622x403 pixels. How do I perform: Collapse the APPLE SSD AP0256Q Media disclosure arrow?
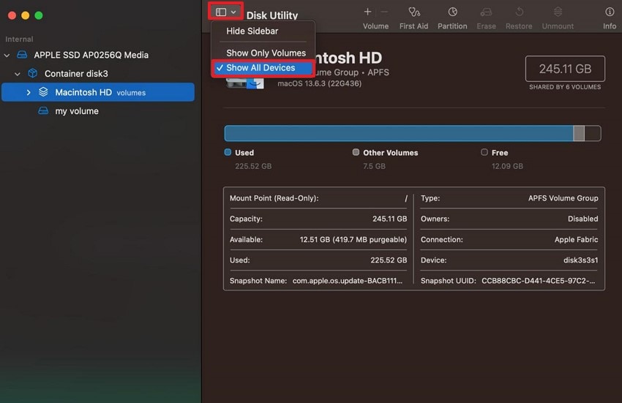tap(7, 56)
